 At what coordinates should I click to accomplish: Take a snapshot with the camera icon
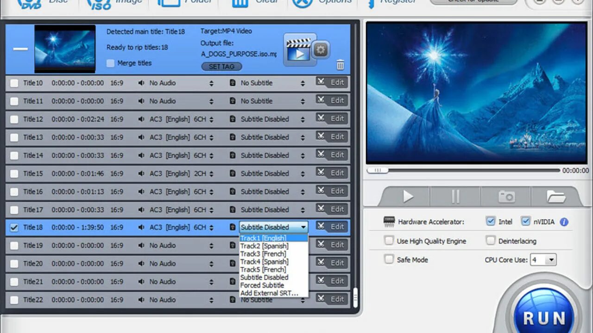coord(506,197)
